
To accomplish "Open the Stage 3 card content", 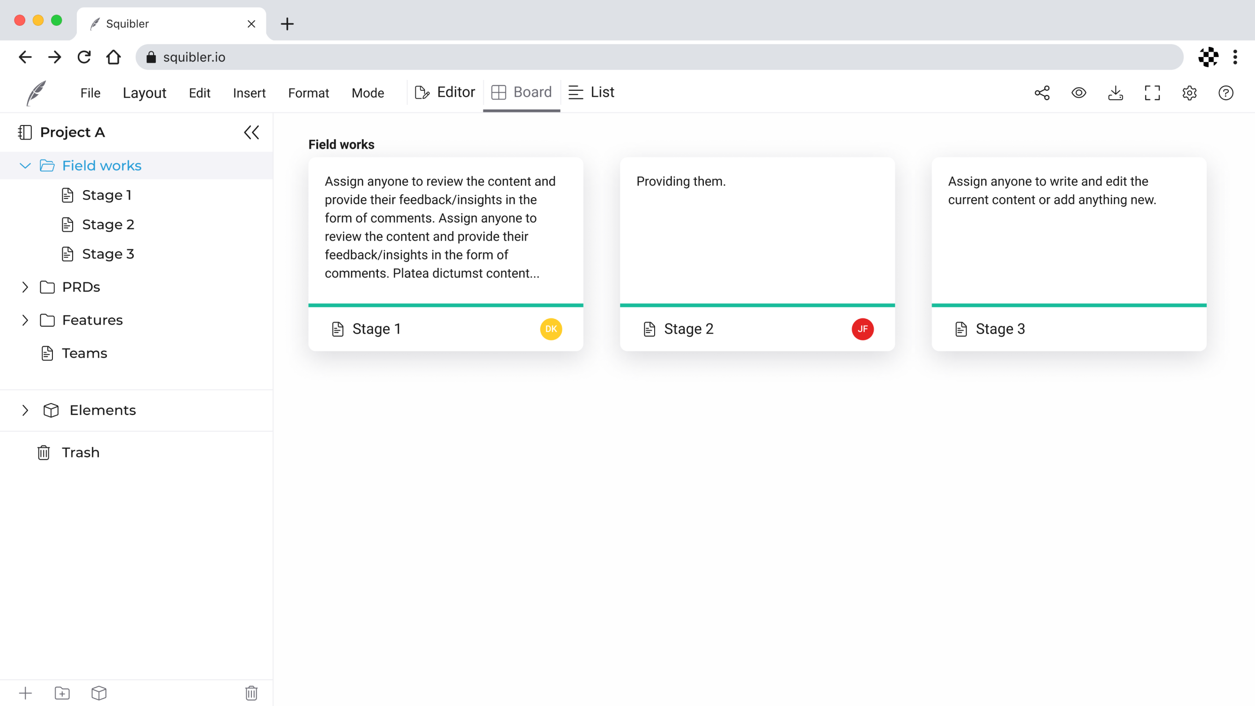I will click(1052, 191).
